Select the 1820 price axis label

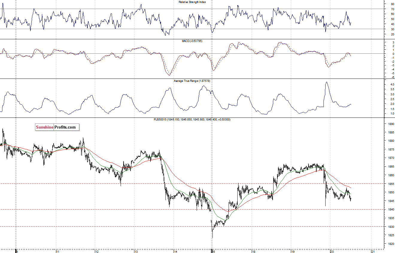[391, 244]
